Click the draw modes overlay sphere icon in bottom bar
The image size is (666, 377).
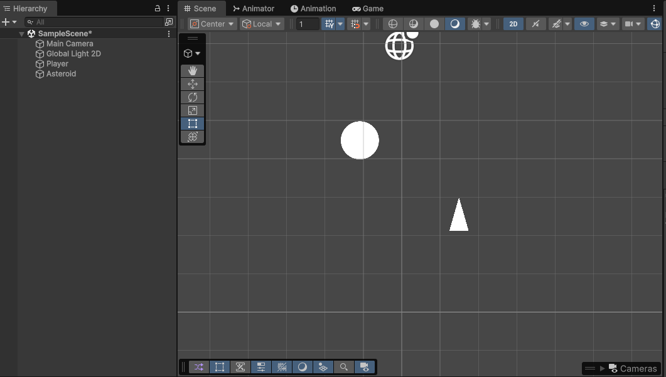[303, 367]
